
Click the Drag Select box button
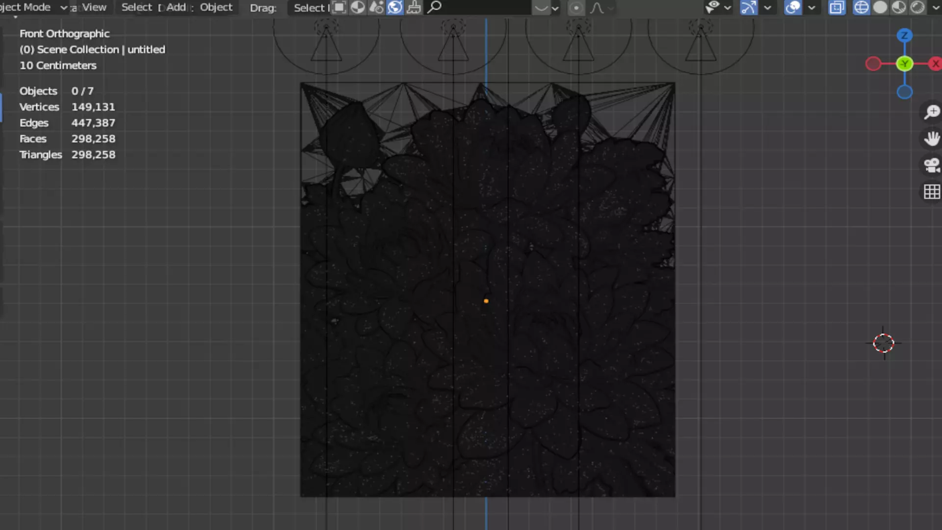[x=310, y=7]
